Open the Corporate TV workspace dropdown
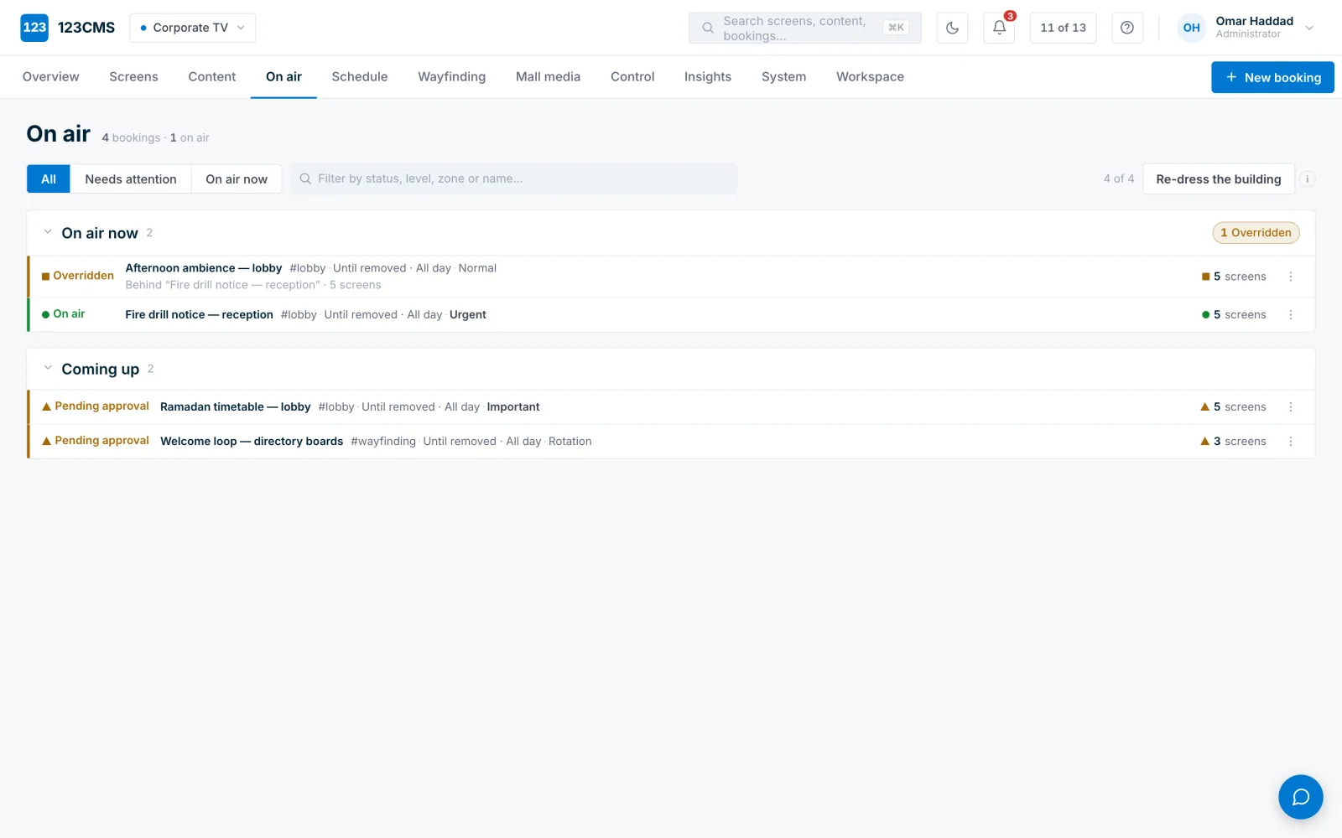The image size is (1342, 838). 192,28
